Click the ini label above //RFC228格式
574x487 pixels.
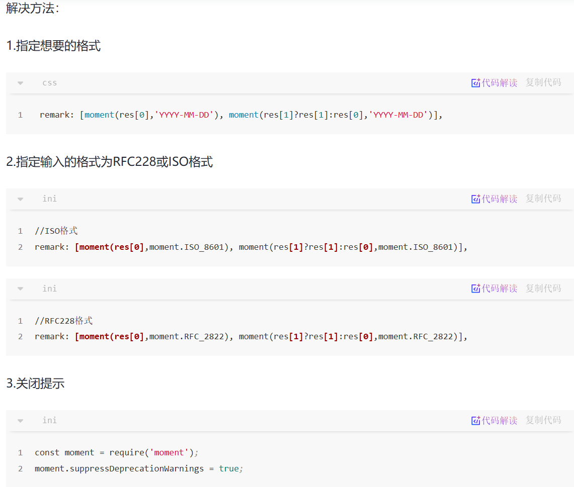click(49, 288)
